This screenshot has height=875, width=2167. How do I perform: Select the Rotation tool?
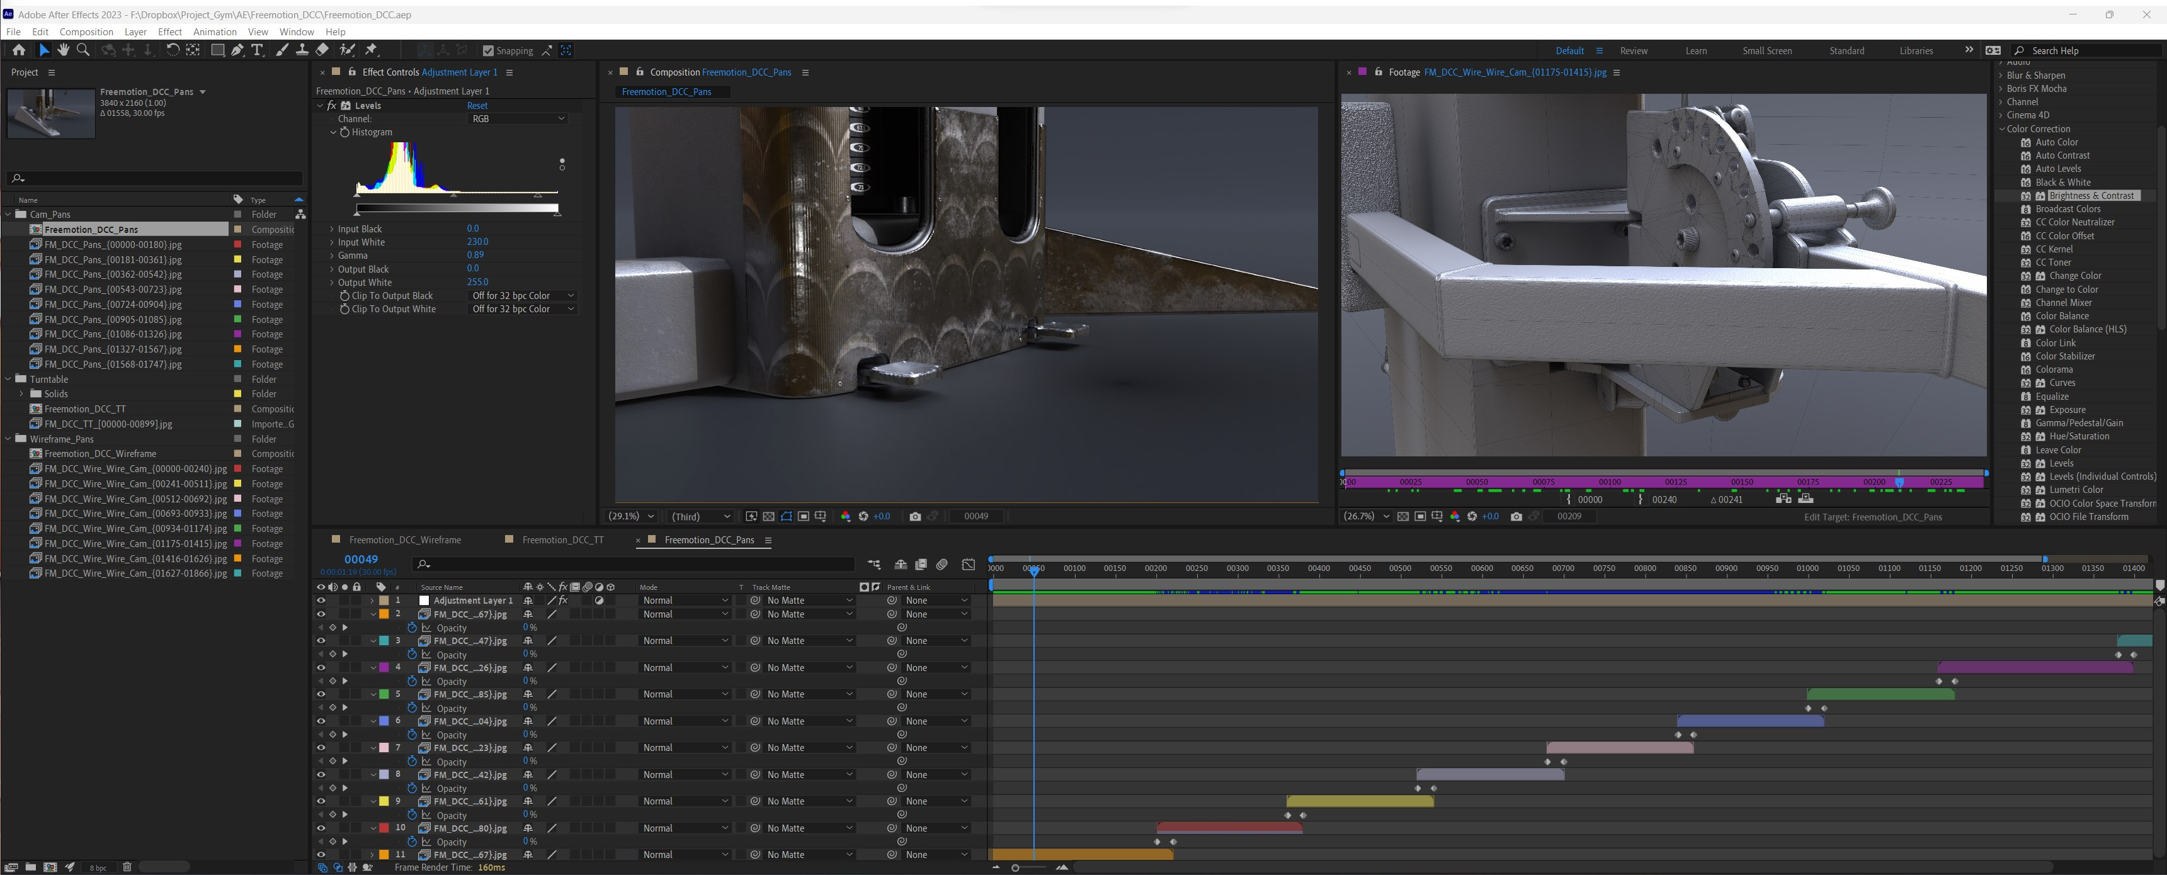pyautogui.click(x=173, y=50)
